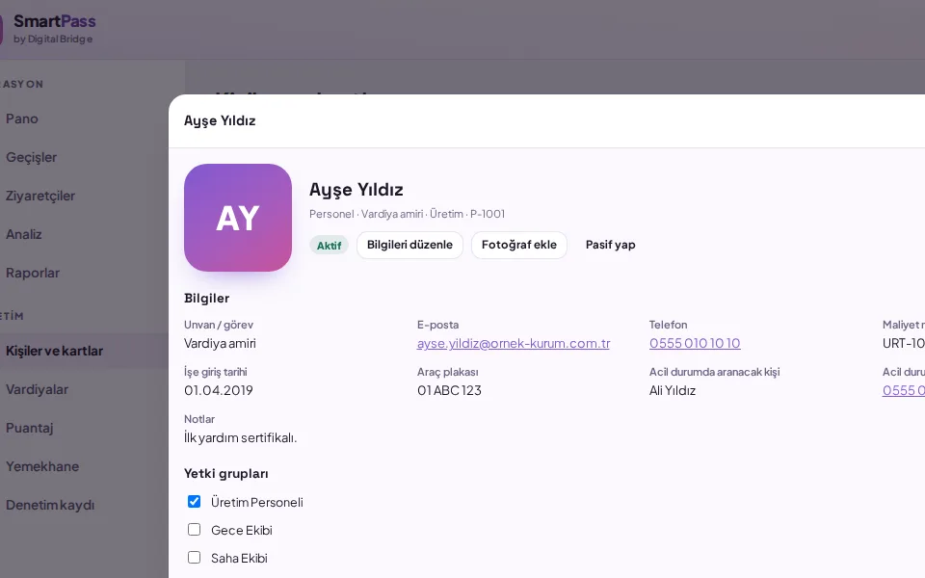Viewport: 925px width, 578px height.
Task: Click the Yetki grupları section heading
Action: point(225,474)
